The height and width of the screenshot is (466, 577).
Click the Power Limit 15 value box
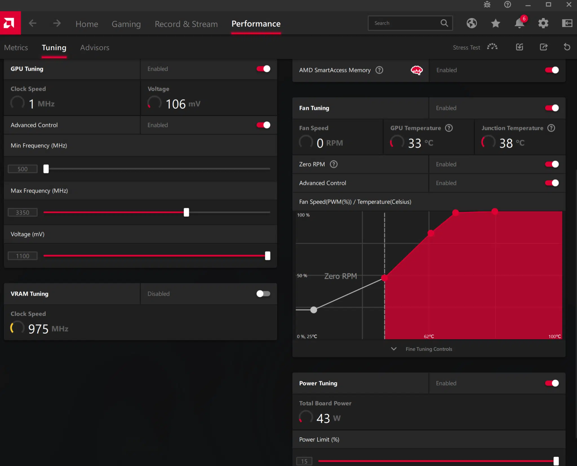[x=304, y=461]
